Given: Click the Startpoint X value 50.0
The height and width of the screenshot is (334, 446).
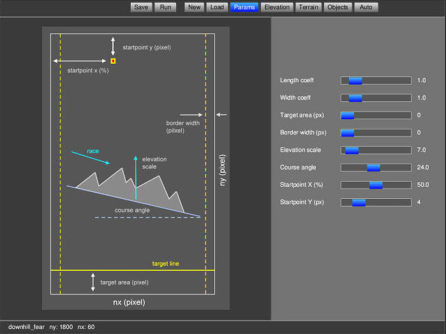Looking at the screenshot, I should [422, 185].
